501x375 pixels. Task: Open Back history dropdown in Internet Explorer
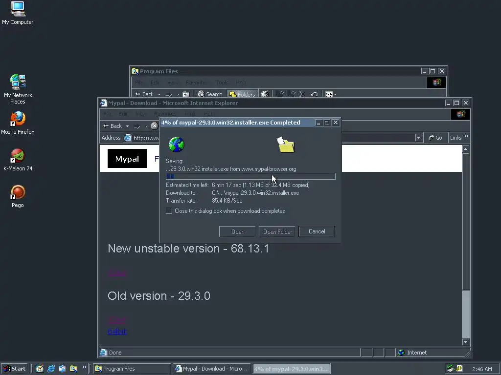point(128,126)
